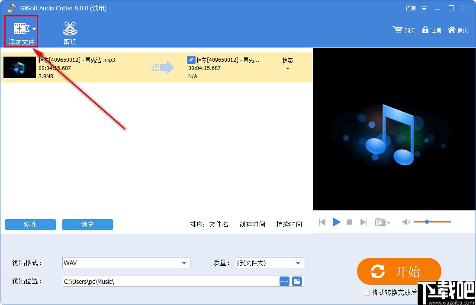The image size is (476, 305).
Task: Mute using the speaker volume icon
Action: tap(405, 222)
